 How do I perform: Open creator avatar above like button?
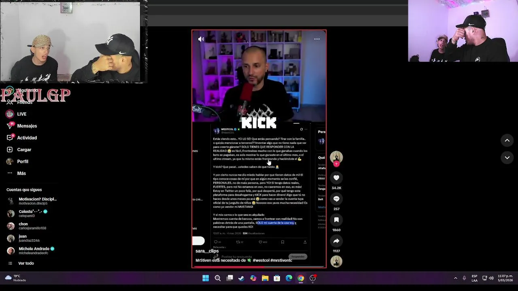pos(336,157)
